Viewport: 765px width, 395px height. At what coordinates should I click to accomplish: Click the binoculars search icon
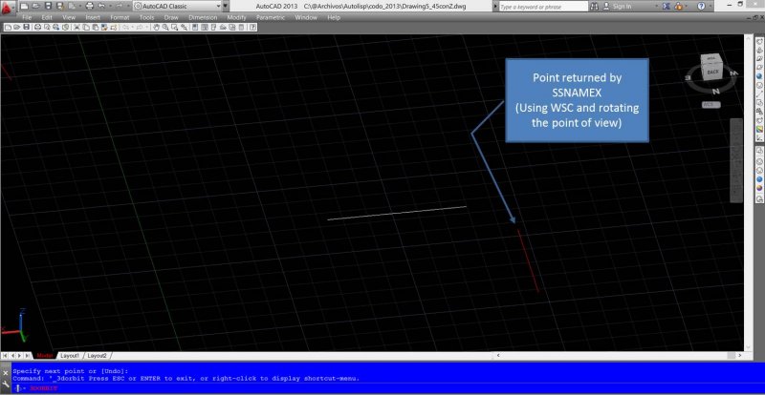(594, 7)
